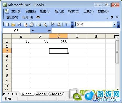This screenshot has height=103, width=122.
Task: Expand the Standard toolbar options chevron
Action: [72, 24]
